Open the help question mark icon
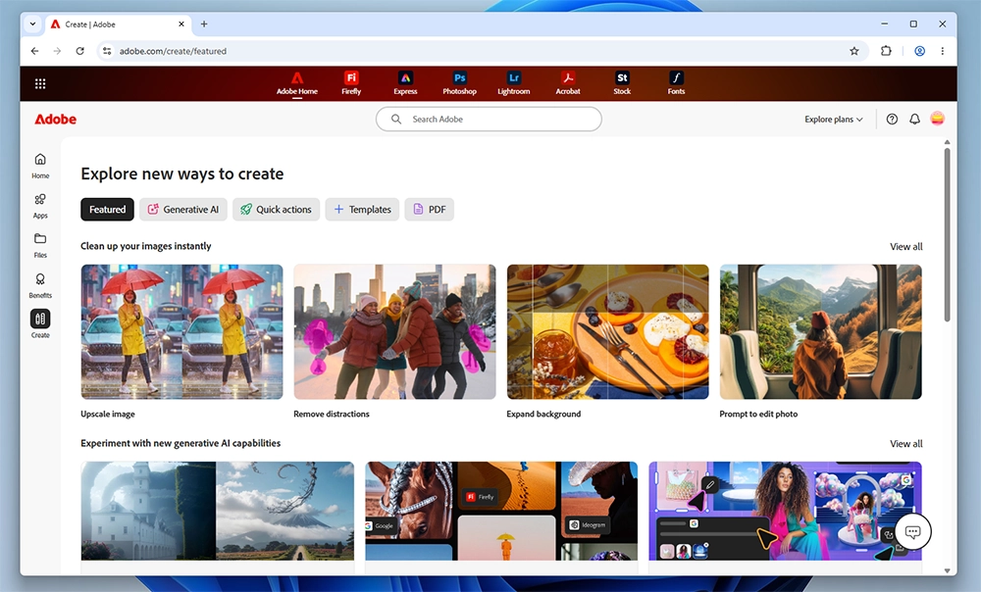The height and width of the screenshot is (592, 981). tap(892, 119)
